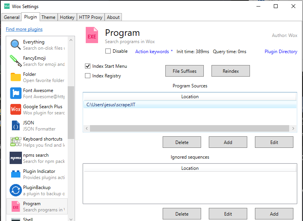Select the Plugin tab

30,17
